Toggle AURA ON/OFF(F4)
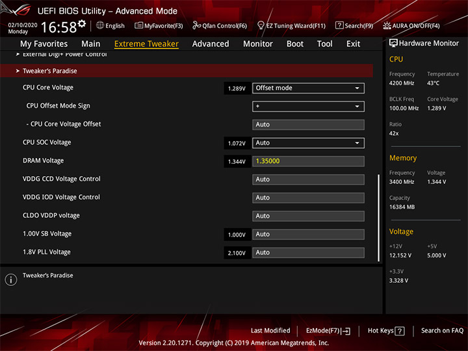 (411, 25)
